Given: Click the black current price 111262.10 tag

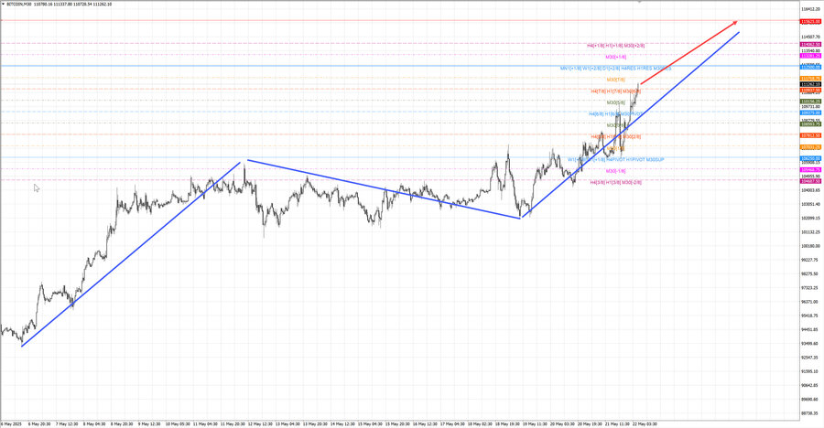Looking at the screenshot, I should coord(809,84).
